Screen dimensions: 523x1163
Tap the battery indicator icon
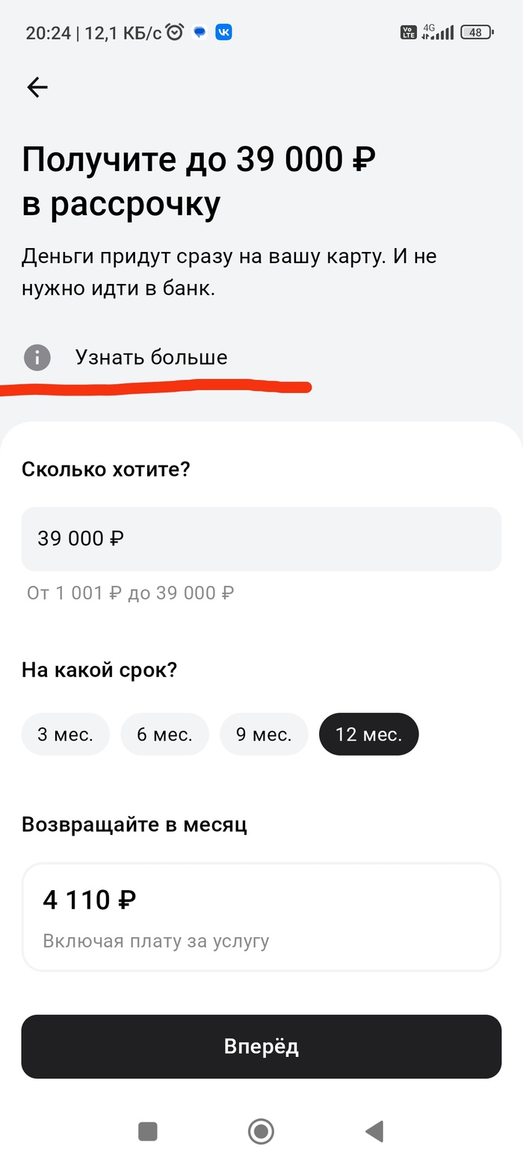tap(476, 32)
